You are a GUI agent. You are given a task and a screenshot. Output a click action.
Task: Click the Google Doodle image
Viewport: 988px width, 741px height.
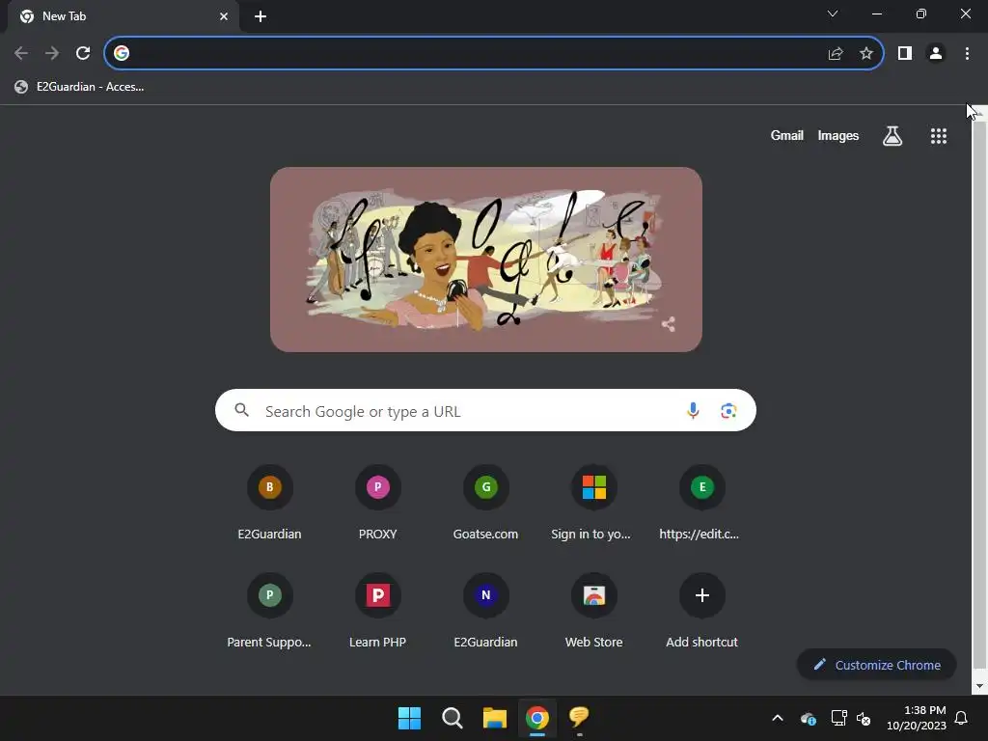click(x=486, y=260)
